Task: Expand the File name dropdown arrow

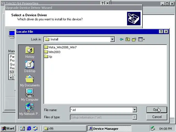Action: (134, 110)
